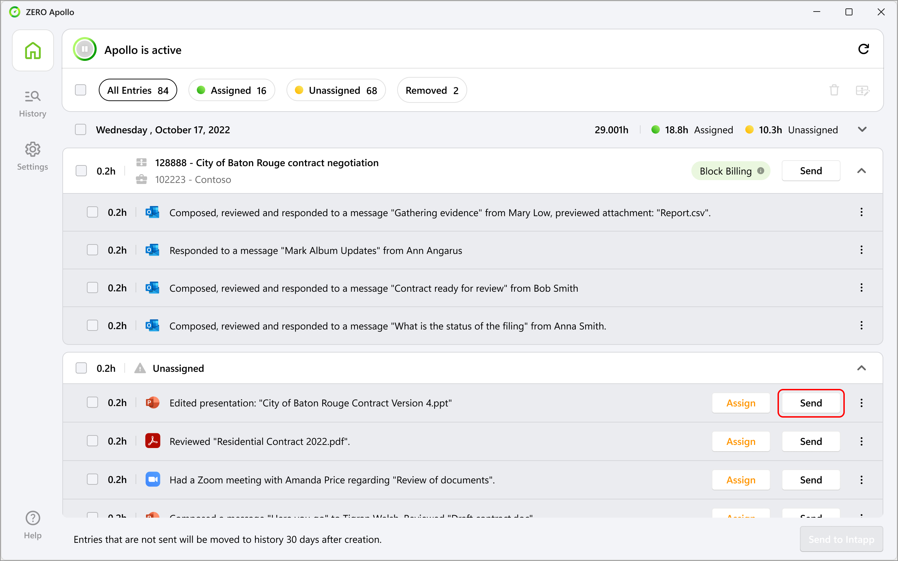View Block Billing info tooltip
Image resolution: width=898 pixels, height=561 pixels.
coord(760,171)
